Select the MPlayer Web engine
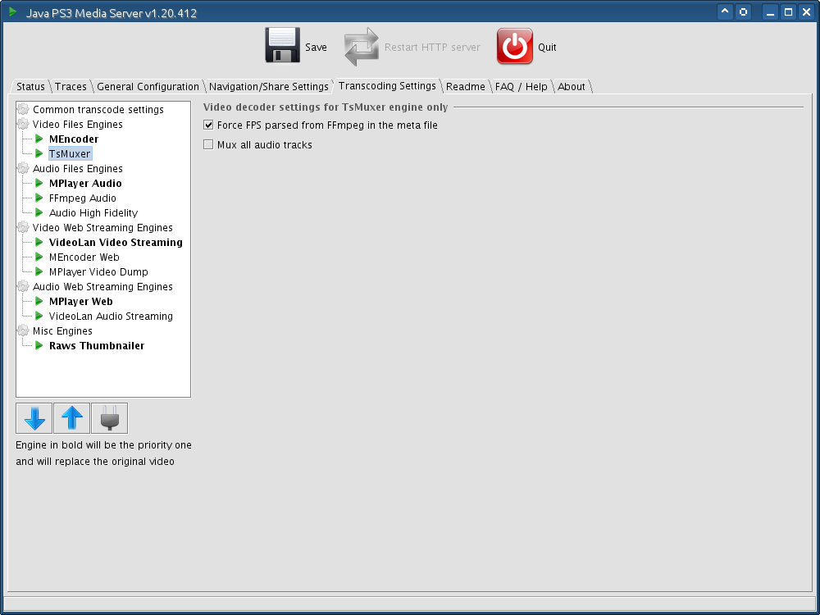820x615 pixels. point(81,301)
